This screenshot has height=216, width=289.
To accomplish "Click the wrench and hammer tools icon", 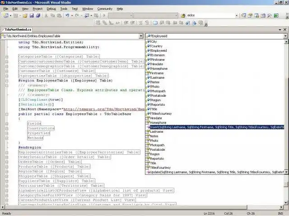I will click(270, 16).
